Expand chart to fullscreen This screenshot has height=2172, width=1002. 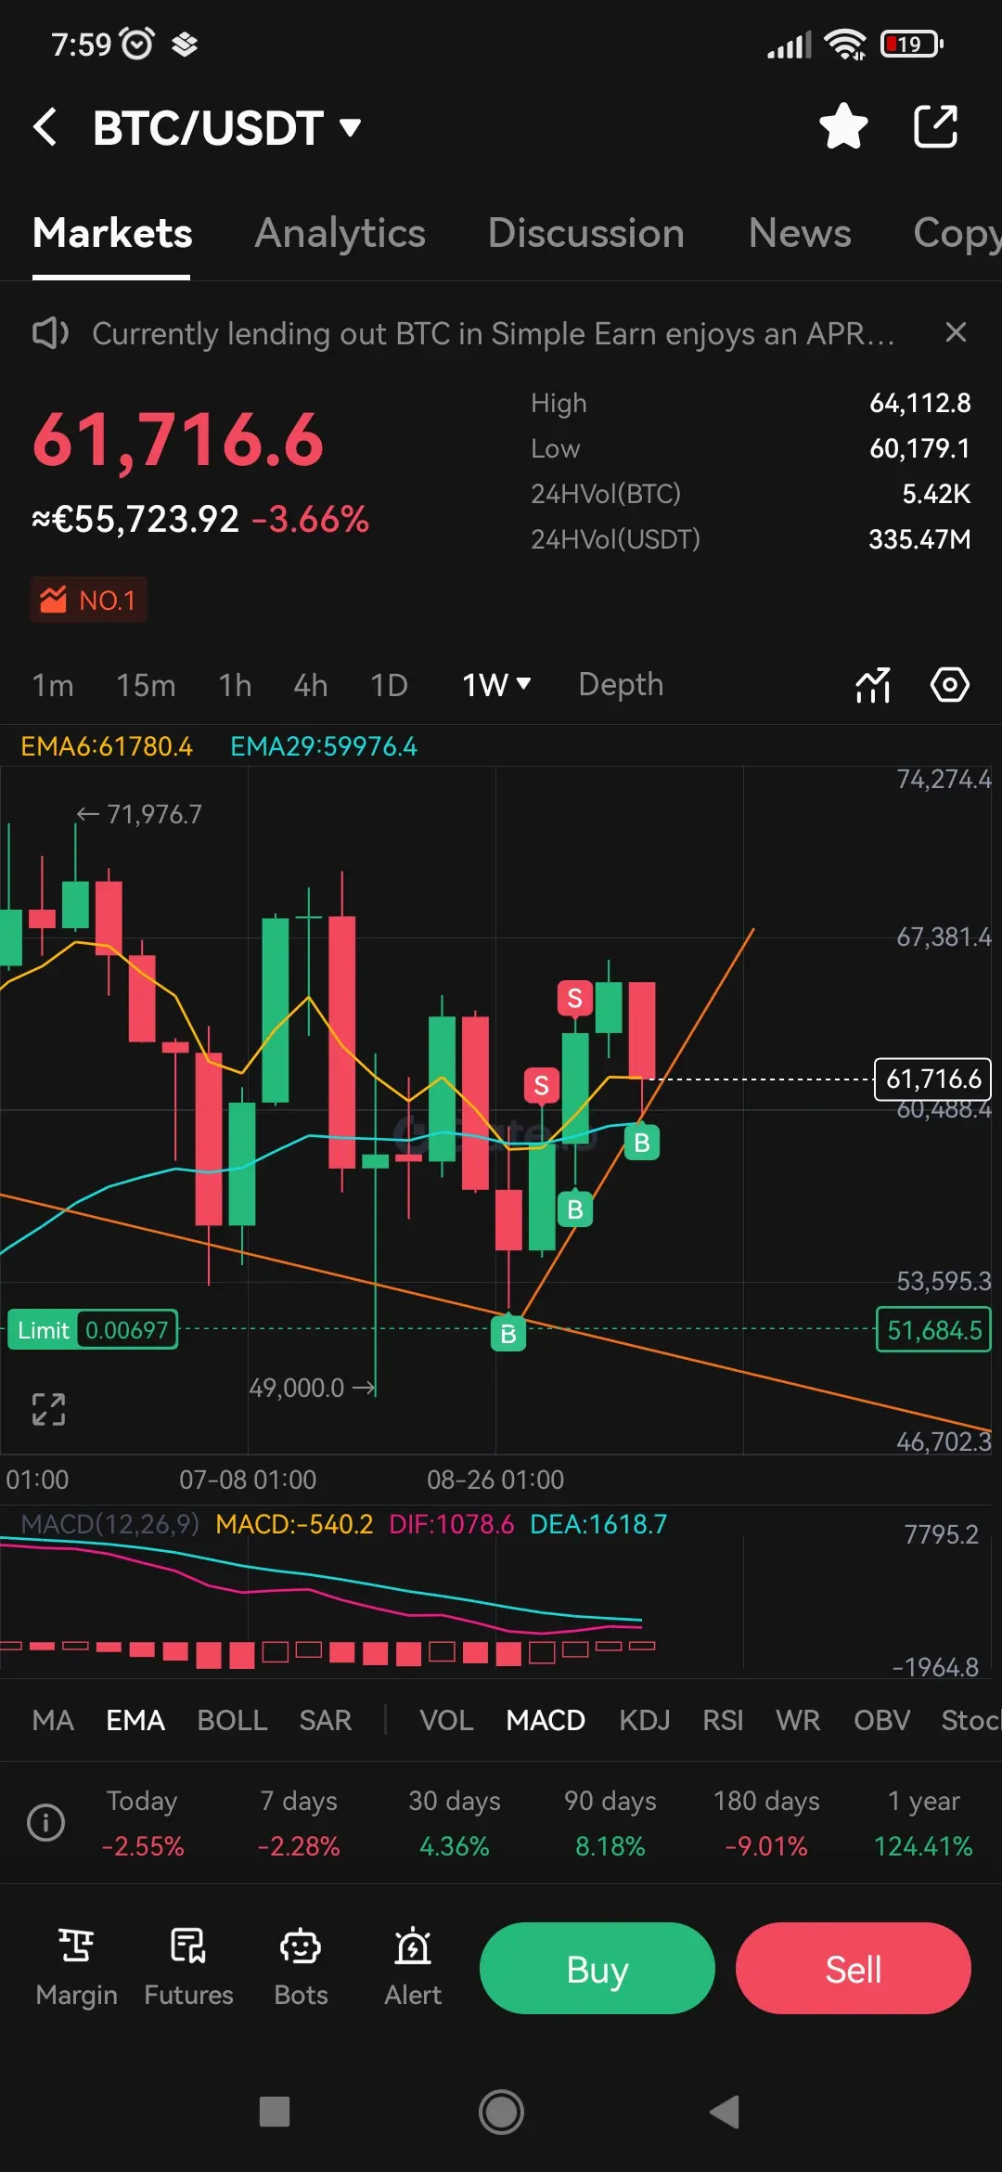[x=48, y=1409]
